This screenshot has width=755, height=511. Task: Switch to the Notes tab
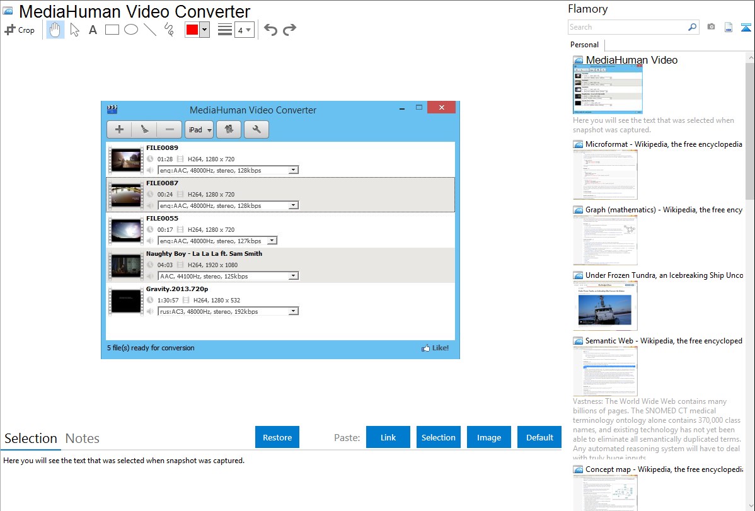click(x=83, y=439)
